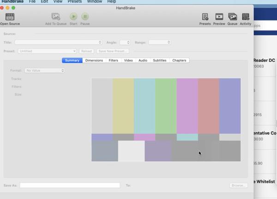Click Reader DC entry in background window
Viewport: 277px width, 199px height.
click(x=264, y=60)
